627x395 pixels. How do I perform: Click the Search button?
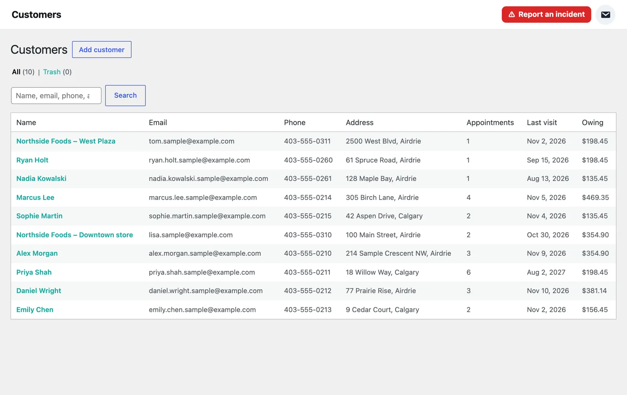click(125, 95)
